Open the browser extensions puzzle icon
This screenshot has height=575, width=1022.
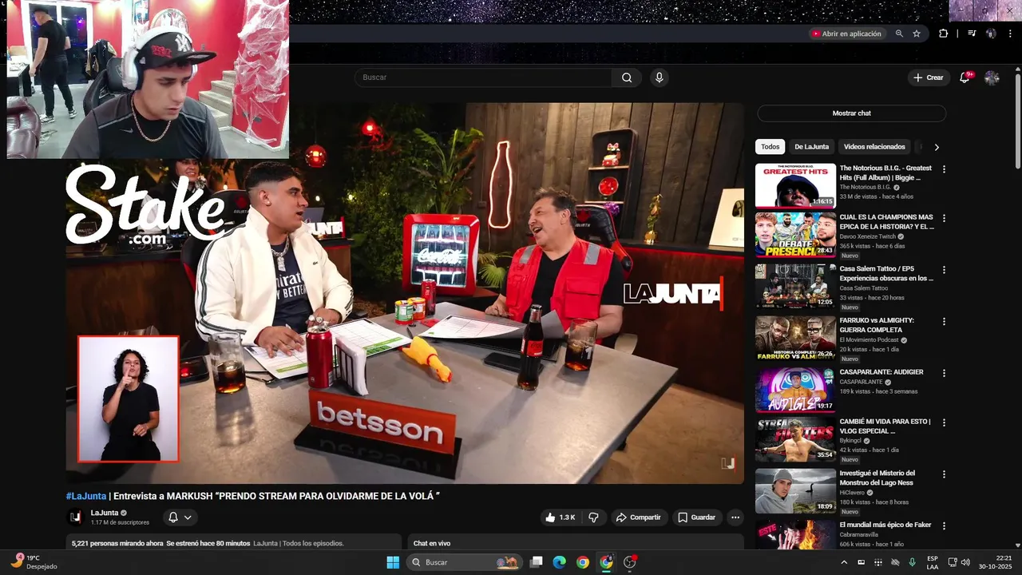click(944, 34)
